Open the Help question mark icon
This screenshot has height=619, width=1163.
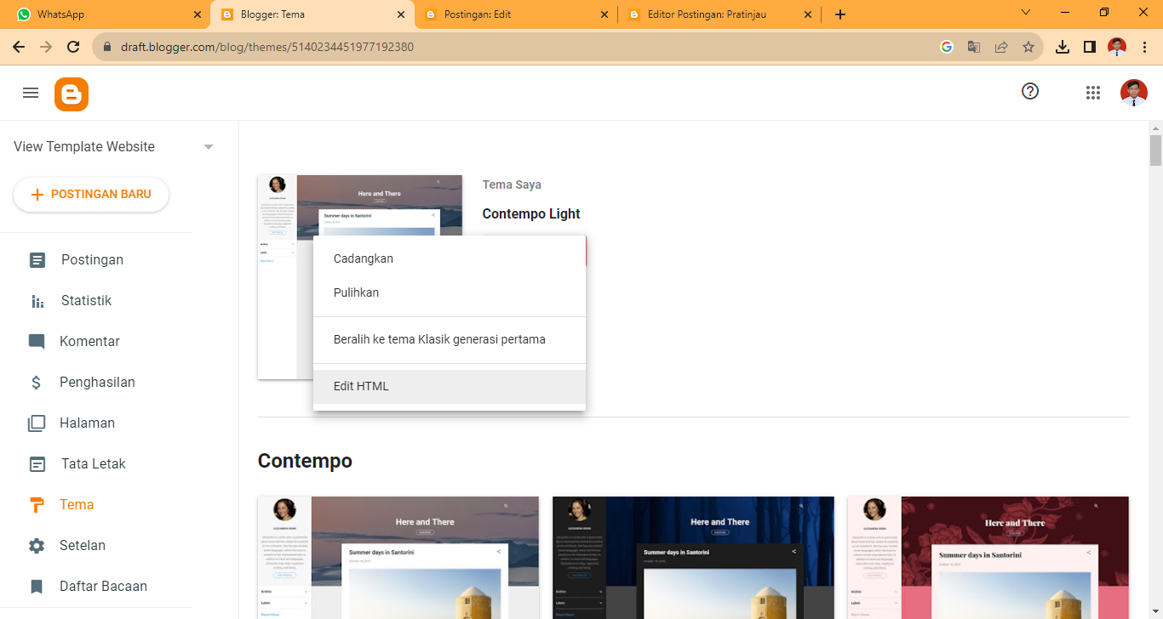[x=1030, y=91]
